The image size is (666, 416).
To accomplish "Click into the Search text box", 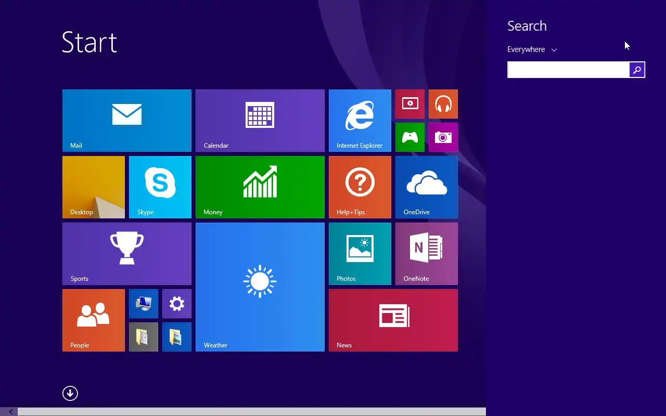I will (568, 70).
